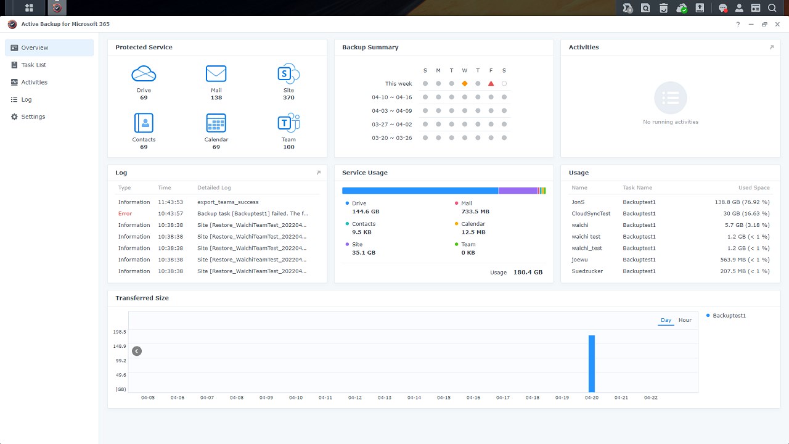Viewport: 789px width, 444px height.
Task: Open the Settings section
Action: coord(49,117)
